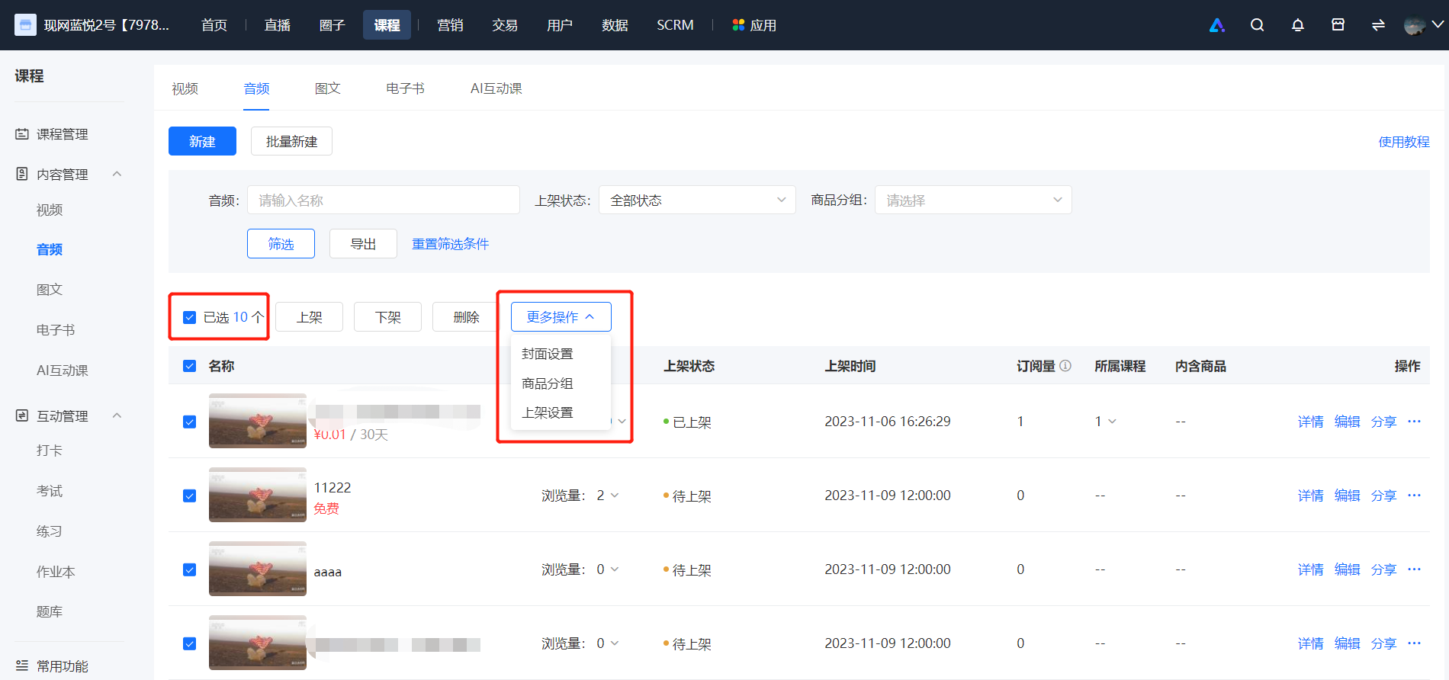The width and height of the screenshot is (1449, 680).
Task: Open the ellipsis menu for 11222 row
Action: click(1414, 496)
